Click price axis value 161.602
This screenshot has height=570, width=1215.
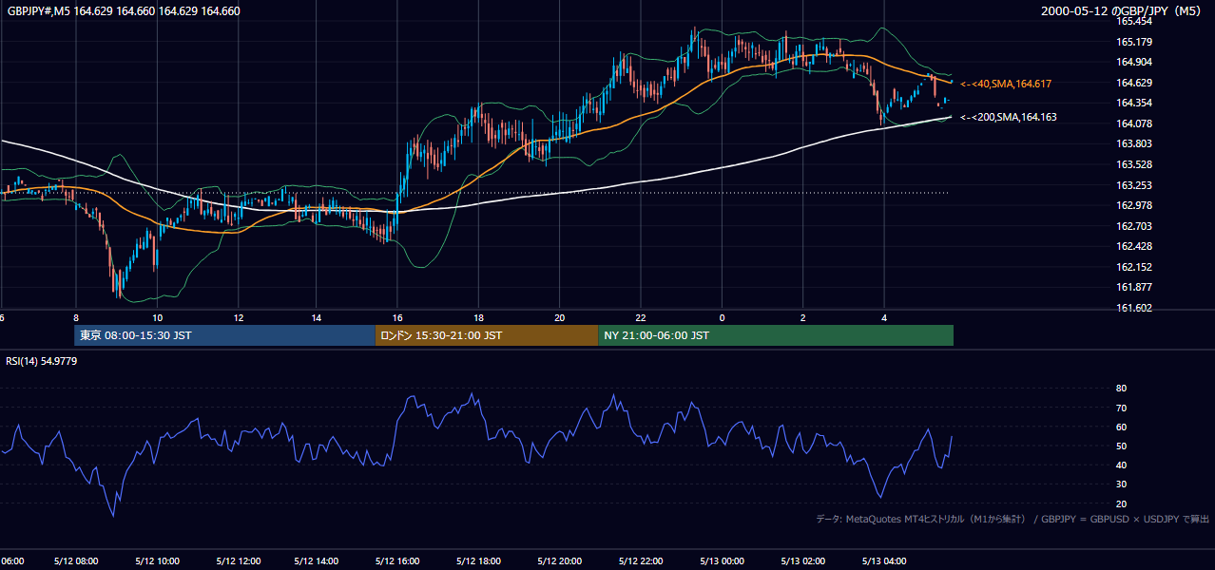coord(1134,308)
